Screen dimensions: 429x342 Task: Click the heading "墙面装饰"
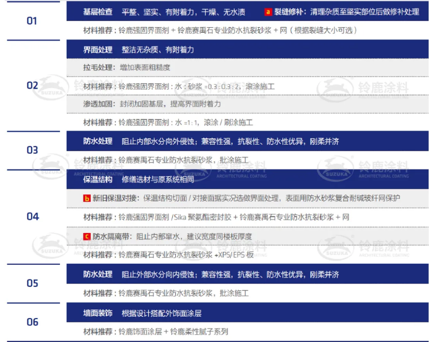(x=98, y=313)
